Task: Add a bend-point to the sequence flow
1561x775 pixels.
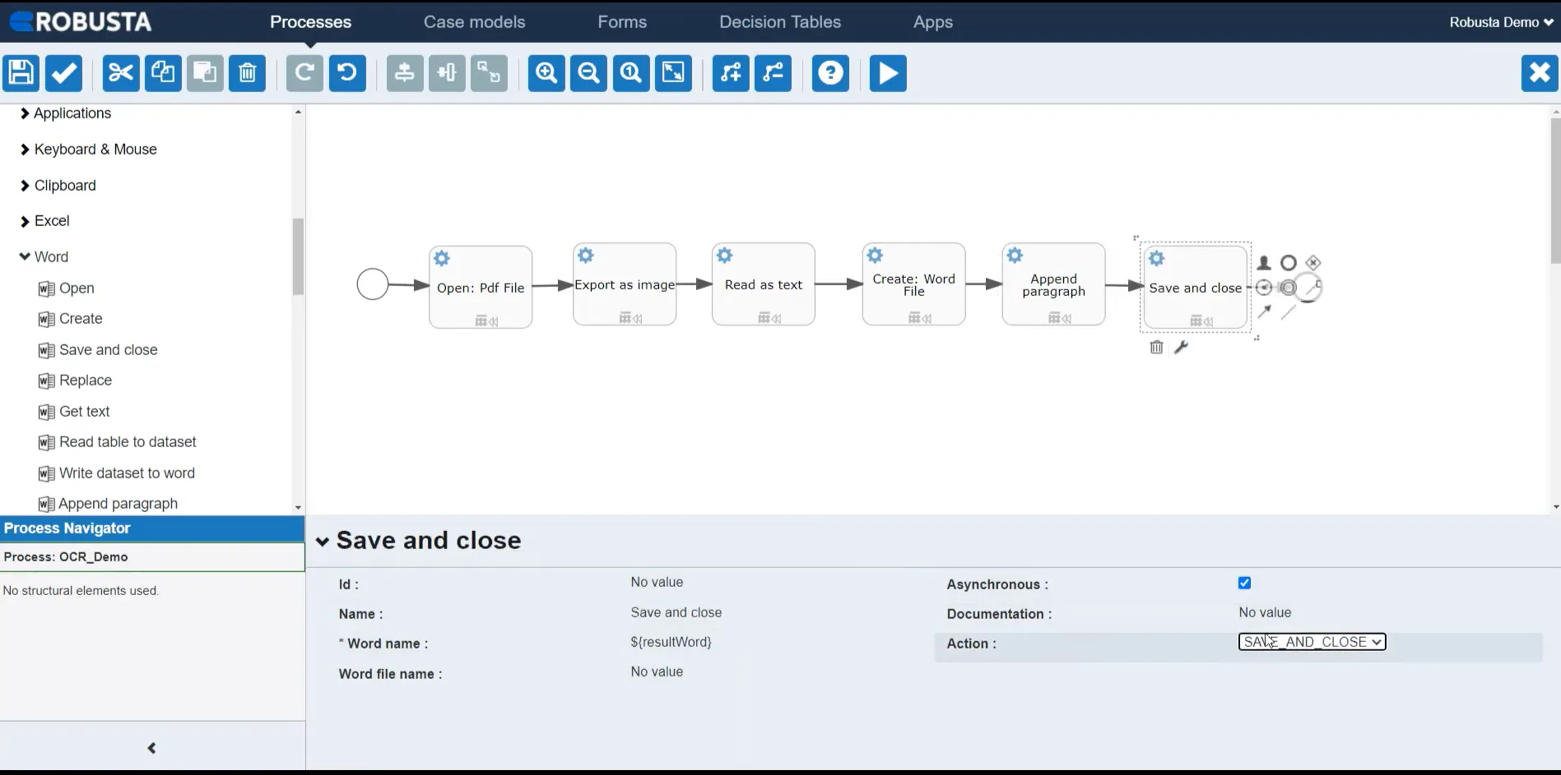Action: (731, 73)
